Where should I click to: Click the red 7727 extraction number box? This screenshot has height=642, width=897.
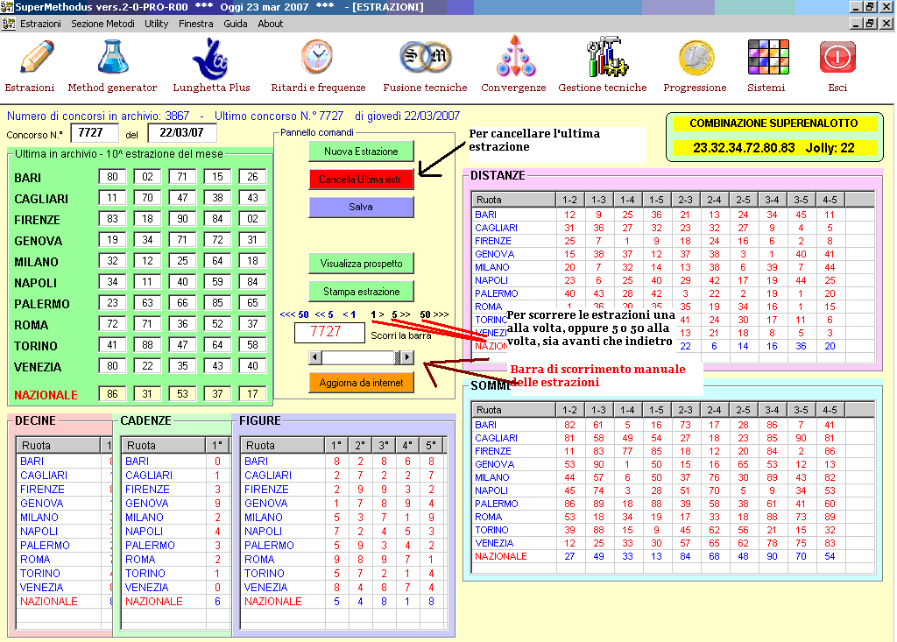coord(329,333)
